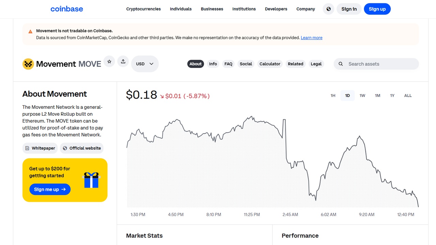
Task: Add Movement to watchlist with star
Action: [x=109, y=62]
